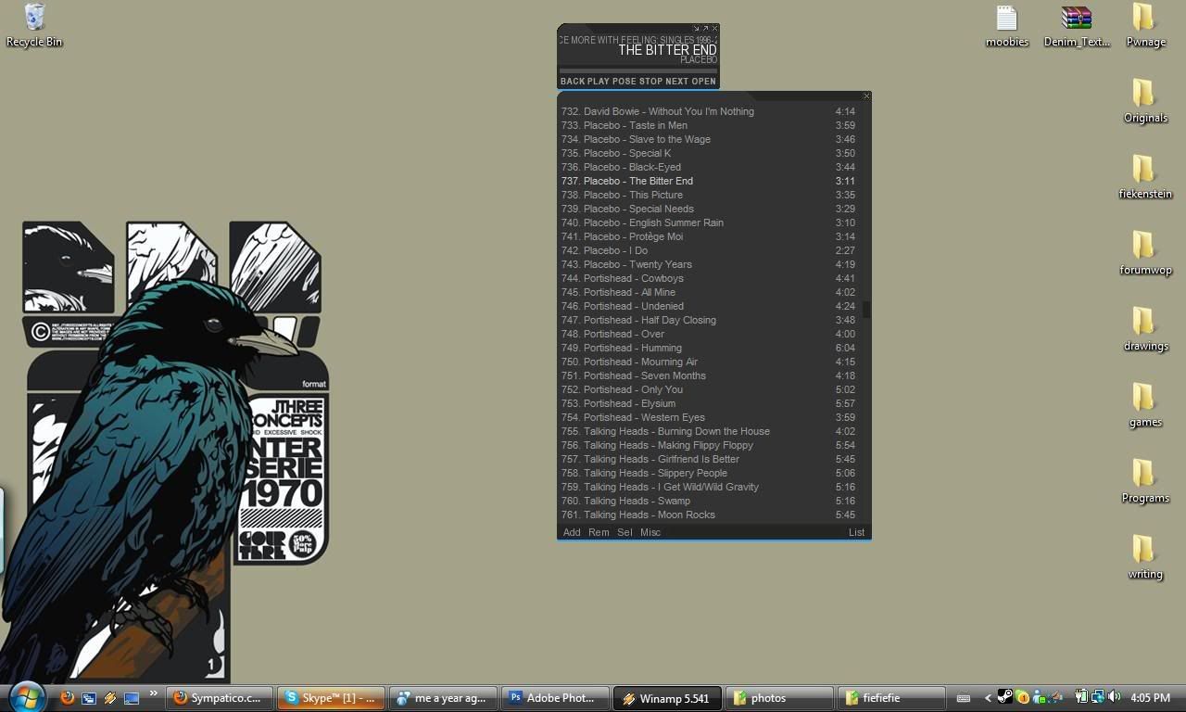Click the yellow notification tray icon

[x=1022, y=698]
